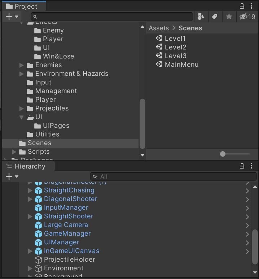Image resolution: width=259 pixels, height=279 pixels.
Task: Expand the DiagonalShooter object arrow
Action: tap(30, 199)
